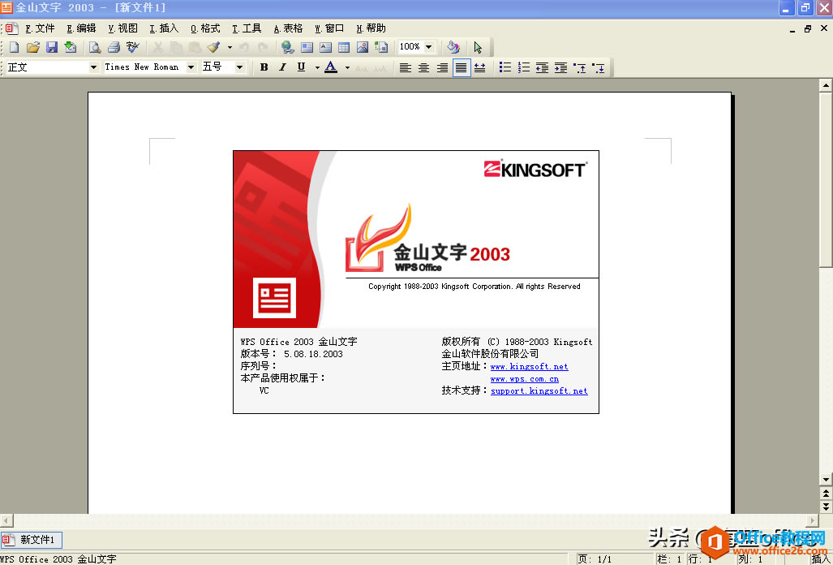Align text to the right
Image resolution: width=833 pixels, height=565 pixels.
pyautogui.click(x=443, y=67)
